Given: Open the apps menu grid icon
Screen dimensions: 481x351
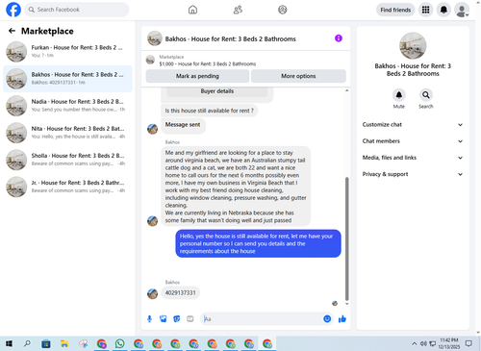Looking at the screenshot, I should pos(425,10).
